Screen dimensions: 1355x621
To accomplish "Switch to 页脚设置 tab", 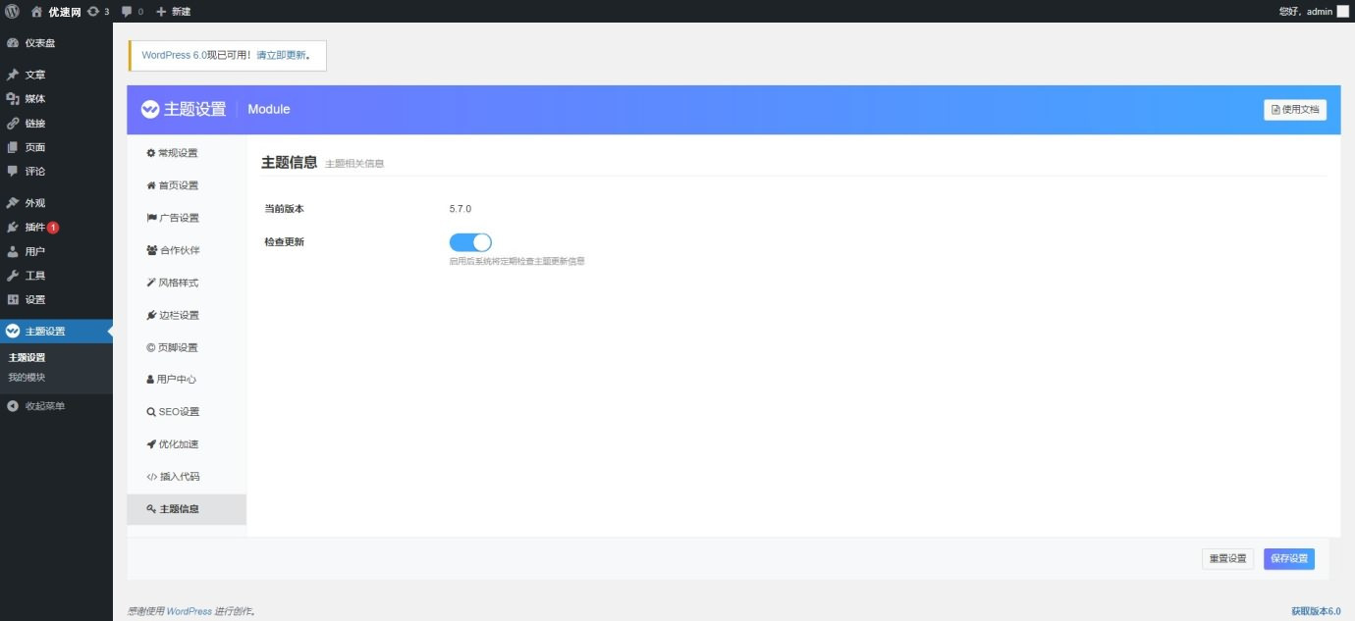I will point(187,347).
